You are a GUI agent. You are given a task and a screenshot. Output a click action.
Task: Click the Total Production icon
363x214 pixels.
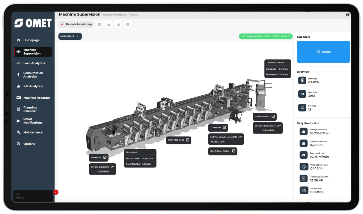304,143
